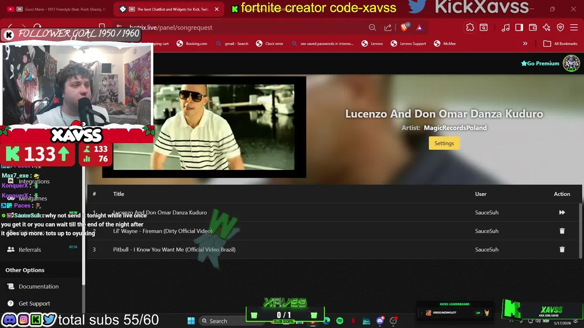Open the All Bookmarks folder
The height and width of the screenshot is (328, 584).
click(x=560, y=44)
